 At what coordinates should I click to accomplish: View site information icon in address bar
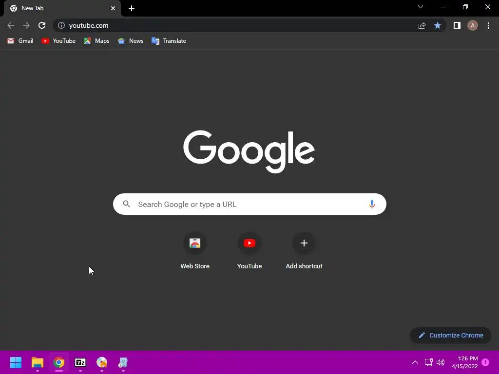pyautogui.click(x=61, y=25)
